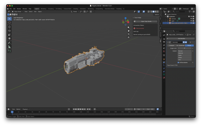Remove the Decimate modifier with X
This screenshot has width=202, height=126.
[x=190, y=42]
